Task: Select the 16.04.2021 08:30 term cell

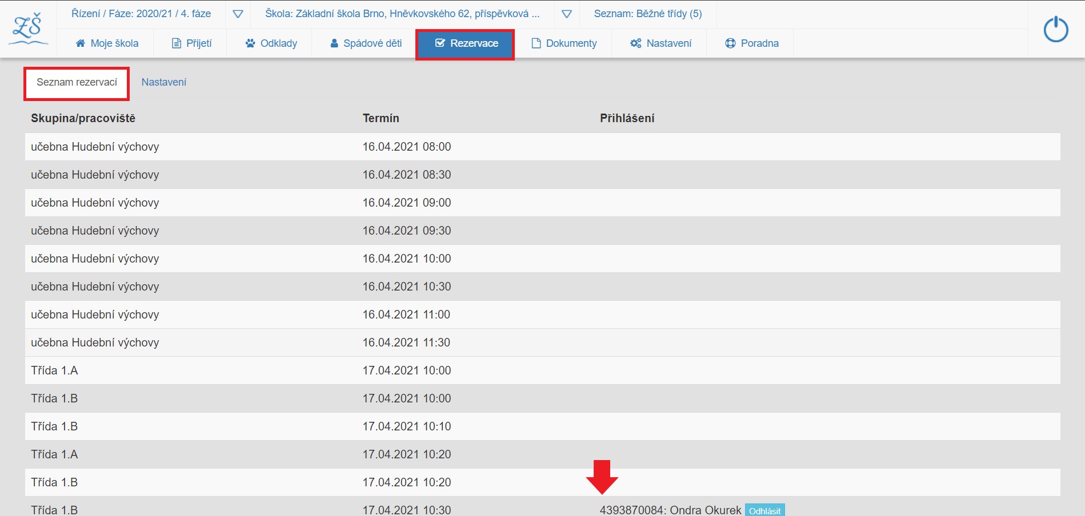Action: [x=407, y=175]
